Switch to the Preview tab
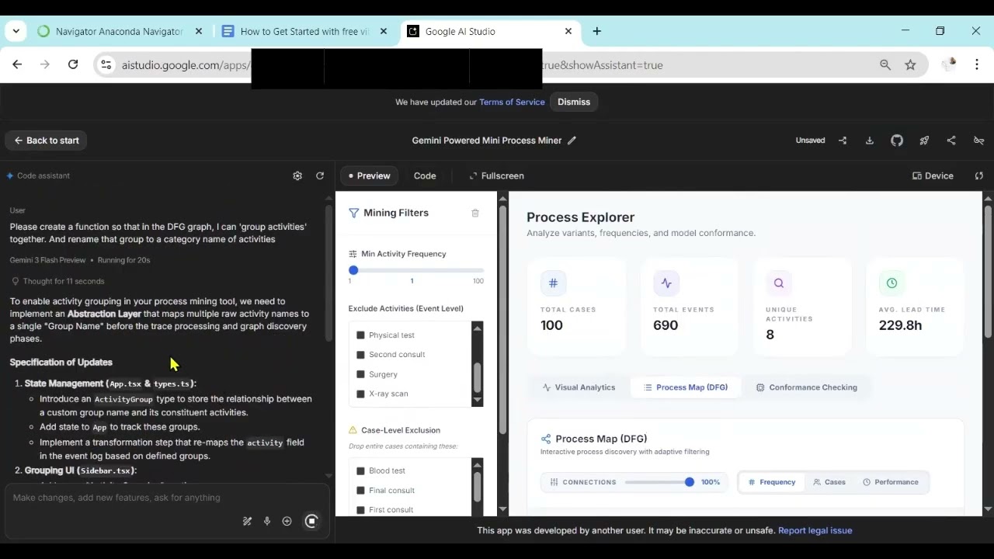 (370, 176)
